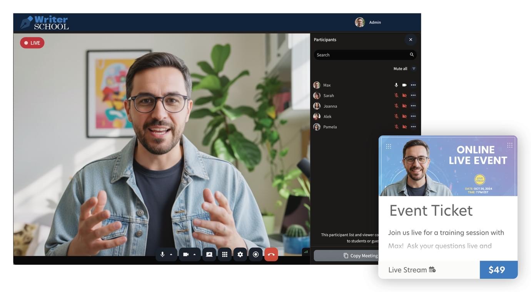Click the Writer School logo

(44, 22)
